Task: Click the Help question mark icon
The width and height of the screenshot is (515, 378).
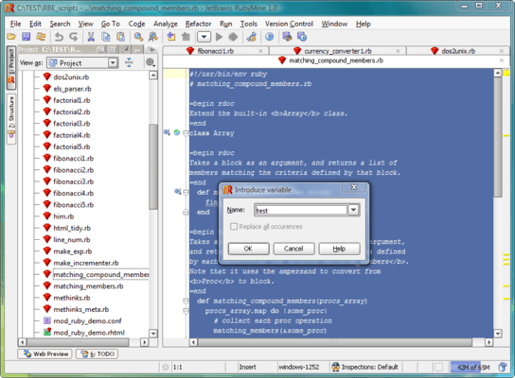Action: click(x=269, y=37)
